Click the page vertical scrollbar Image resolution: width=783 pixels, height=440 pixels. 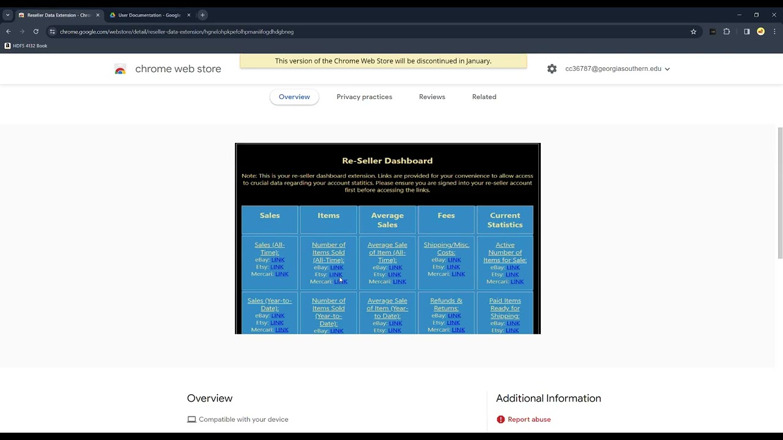click(780, 193)
